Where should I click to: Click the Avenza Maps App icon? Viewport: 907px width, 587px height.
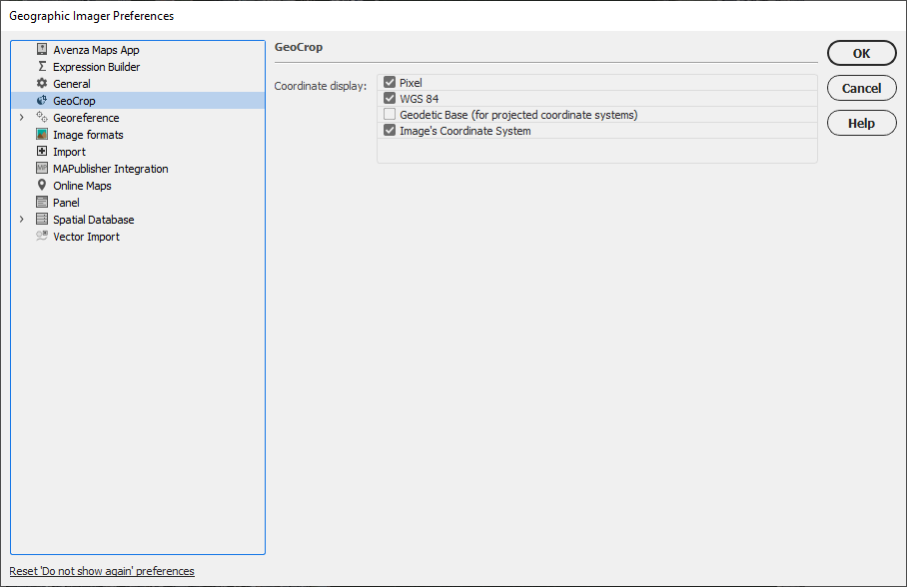42,49
